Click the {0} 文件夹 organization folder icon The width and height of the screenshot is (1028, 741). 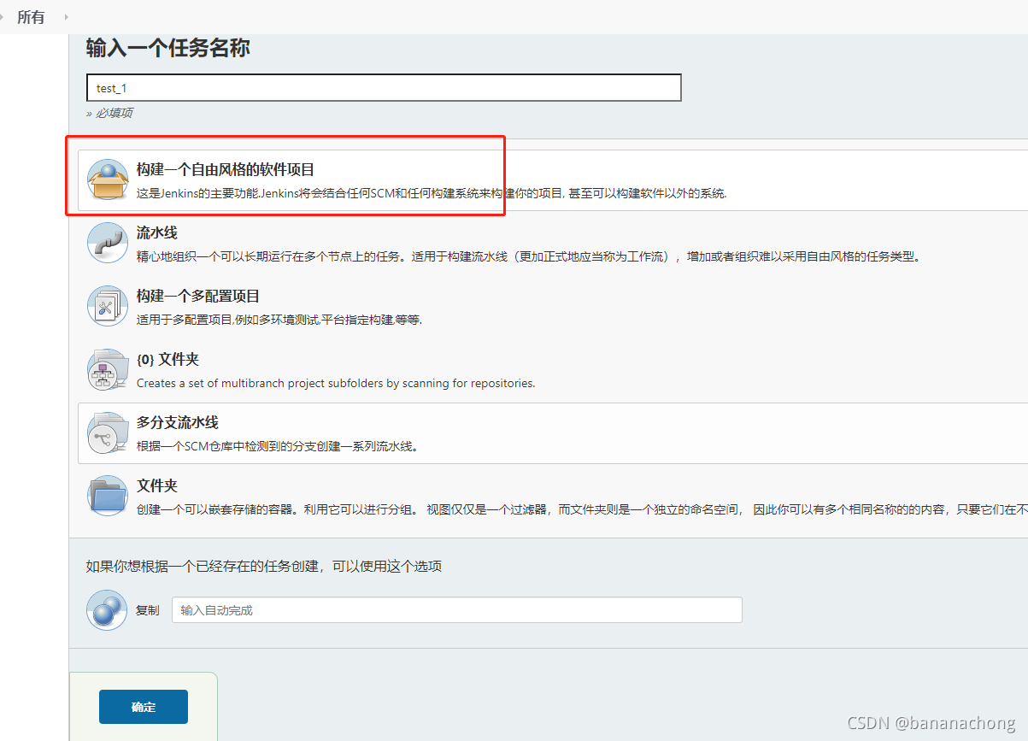tap(107, 369)
